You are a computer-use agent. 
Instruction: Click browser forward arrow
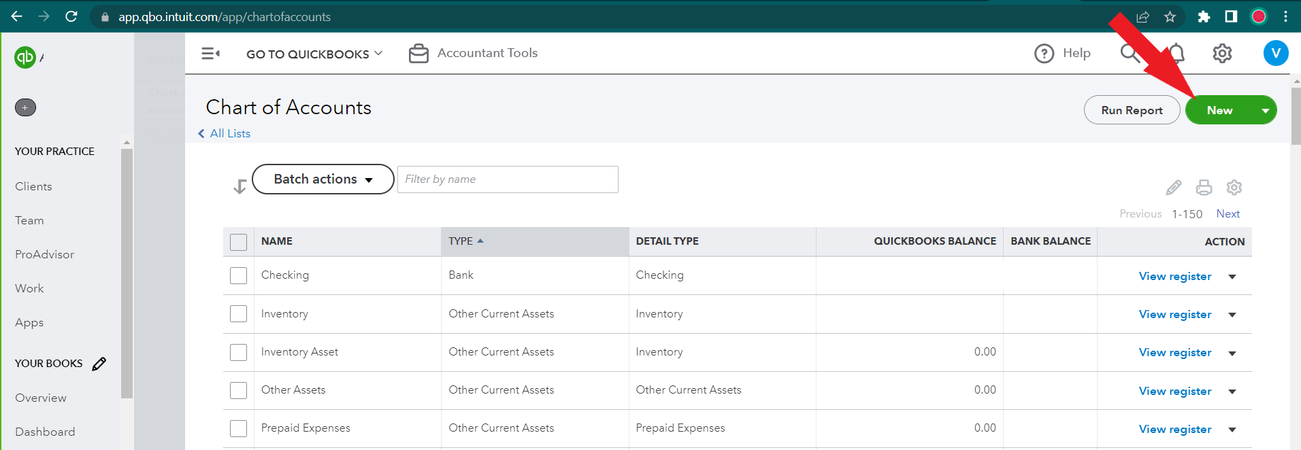44,16
